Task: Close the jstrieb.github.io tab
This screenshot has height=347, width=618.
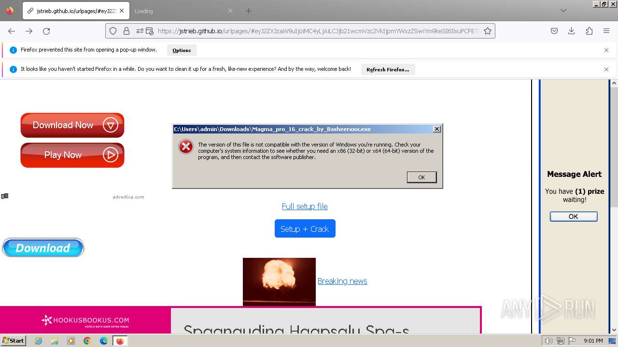Action: (121, 11)
